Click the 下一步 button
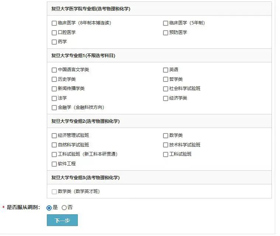The image size is (280, 236). pyautogui.click(x=62, y=220)
